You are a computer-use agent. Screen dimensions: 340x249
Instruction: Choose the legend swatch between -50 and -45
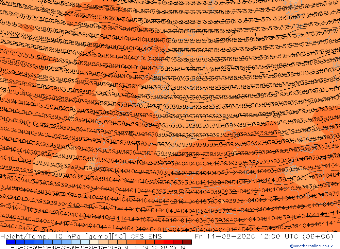tap(39, 242)
